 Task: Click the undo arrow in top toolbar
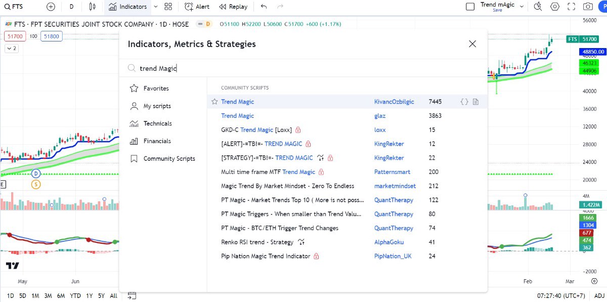264,7
